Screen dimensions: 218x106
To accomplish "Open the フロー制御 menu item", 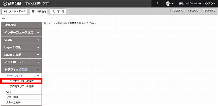I will (x=24, y=97).
